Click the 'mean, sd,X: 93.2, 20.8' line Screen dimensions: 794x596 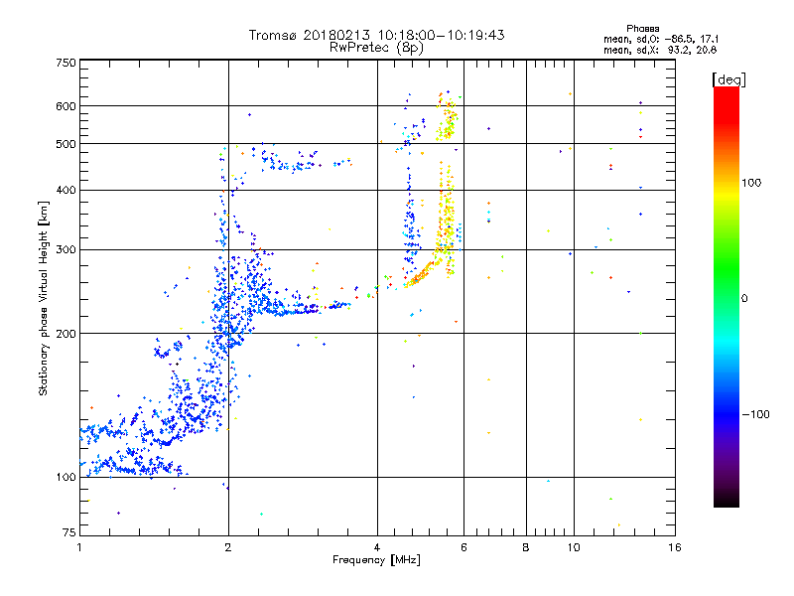(x=660, y=50)
